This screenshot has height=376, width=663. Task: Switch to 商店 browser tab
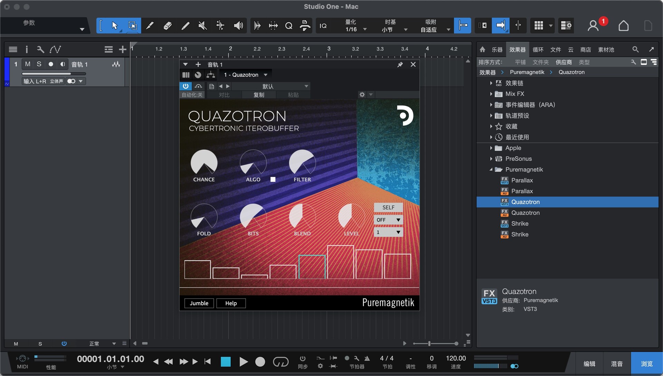point(586,50)
